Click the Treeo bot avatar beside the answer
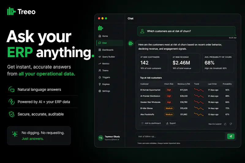The height and width of the screenshot is (163, 245). (x=131, y=43)
